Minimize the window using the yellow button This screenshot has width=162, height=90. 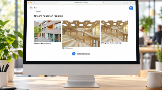click(x=30, y=3)
